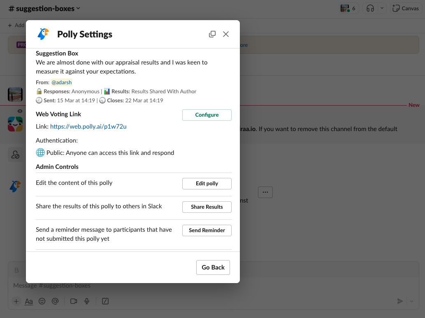Toggle text formatting Aa in composer
Screen dimensions: 425x318
point(29,301)
